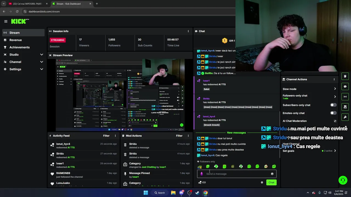
Task: Enable Emotes-only chat
Action: click(333, 113)
